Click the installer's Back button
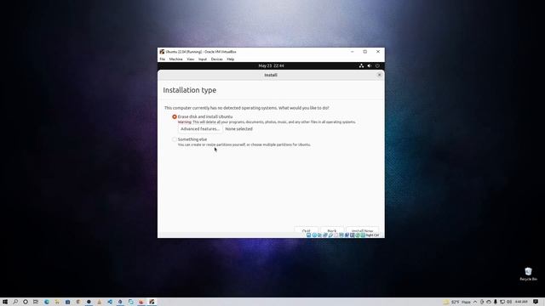 (332, 230)
